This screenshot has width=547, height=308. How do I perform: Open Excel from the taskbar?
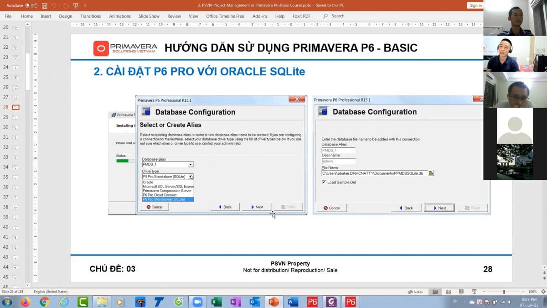click(x=217, y=302)
